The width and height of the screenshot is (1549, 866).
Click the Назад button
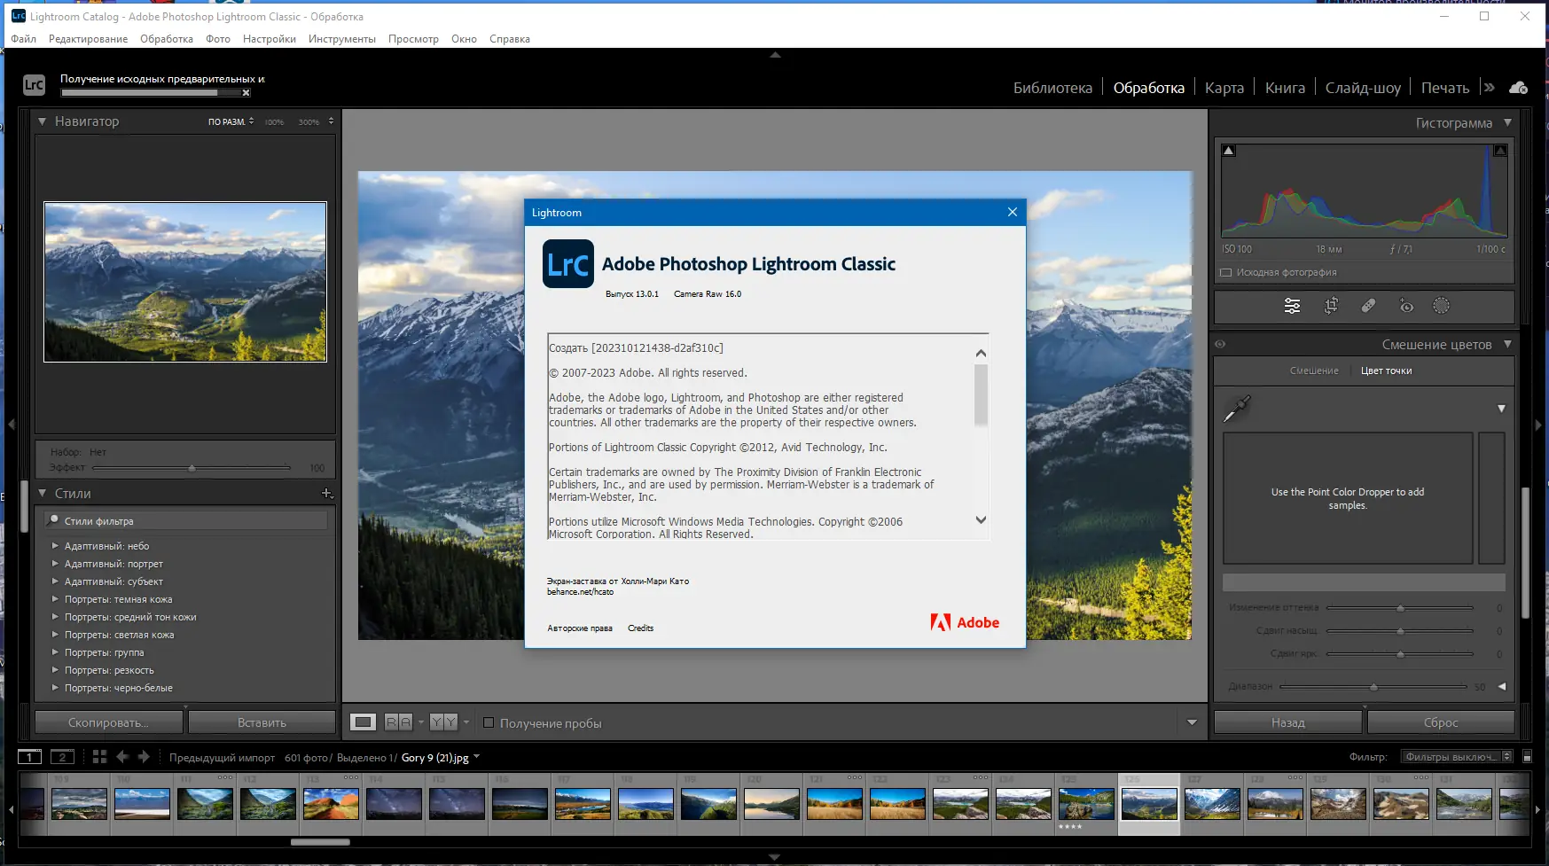[x=1287, y=722]
